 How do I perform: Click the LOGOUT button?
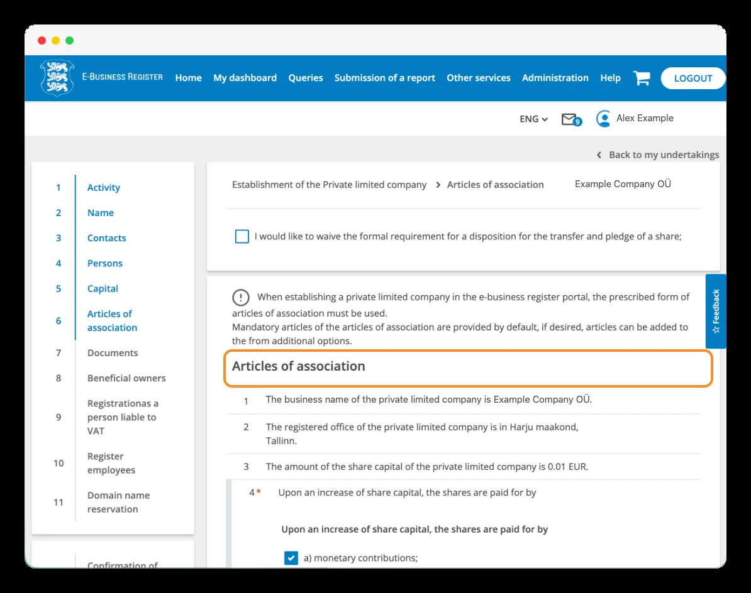point(693,78)
